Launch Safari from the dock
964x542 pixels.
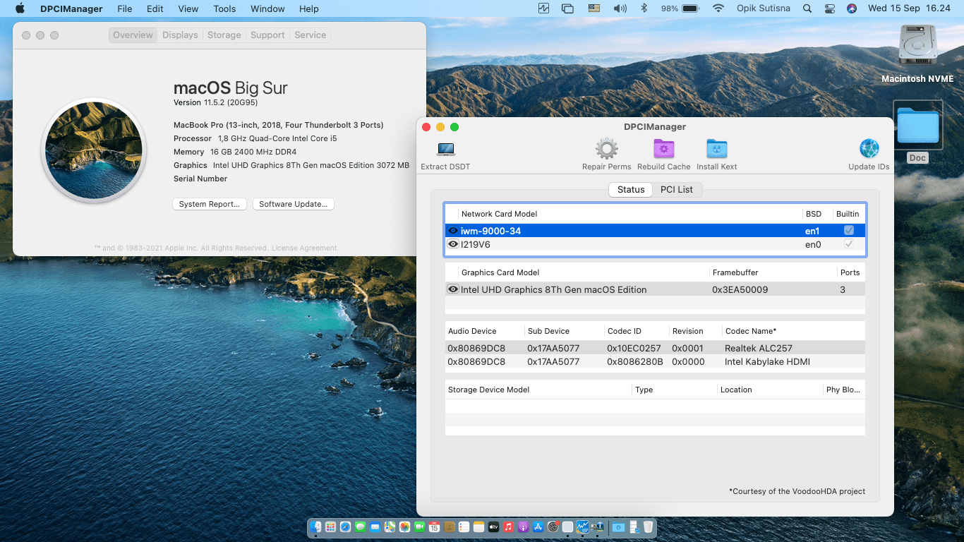pyautogui.click(x=346, y=526)
